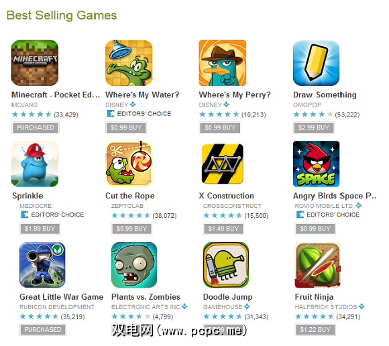Image resolution: width=389 pixels, height=346 pixels.
Task: Open the Where's My Perry platypus icon
Action: click(223, 63)
